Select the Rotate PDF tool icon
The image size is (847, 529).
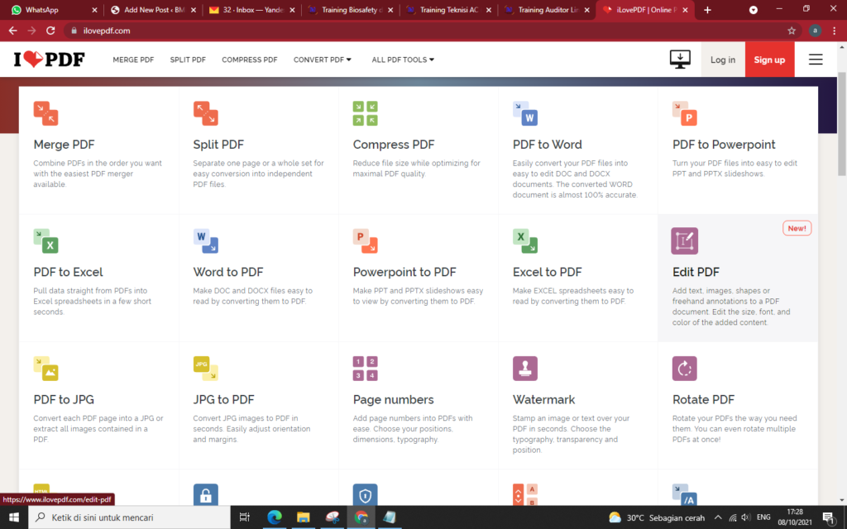click(x=684, y=369)
